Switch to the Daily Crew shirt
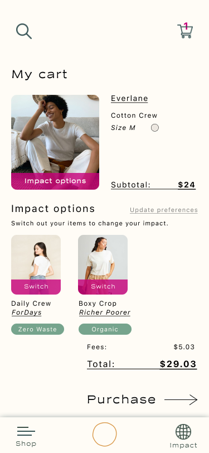Screen dimensions: 209x453 tap(36, 287)
